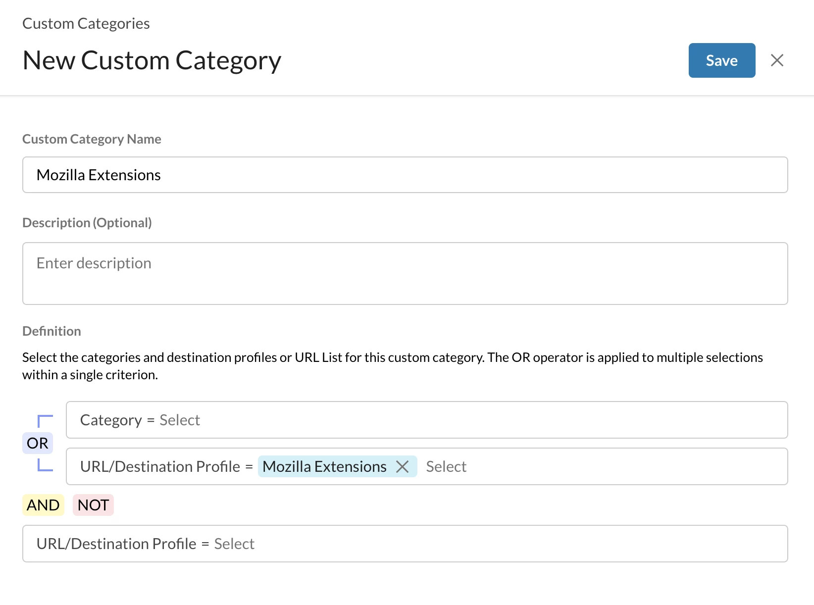
Task: Click Select placeholder beside Mozilla Extensions chip
Action: pyautogui.click(x=446, y=466)
